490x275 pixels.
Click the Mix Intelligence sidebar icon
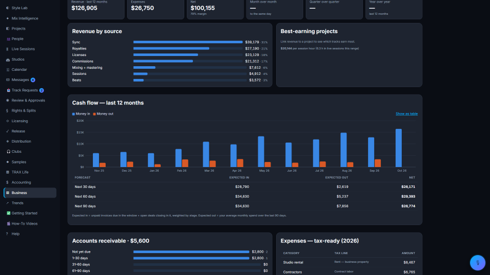[x=8, y=18]
